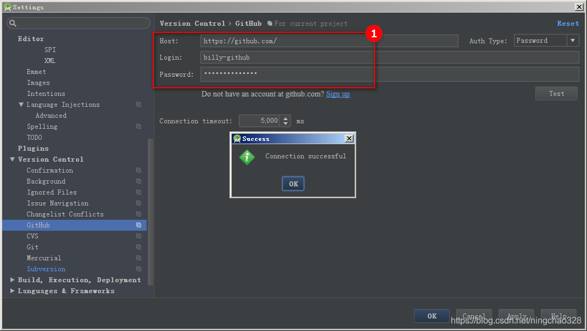The width and height of the screenshot is (587, 331).
Task: Select SPI in the settings tree
Action: [50, 50]
